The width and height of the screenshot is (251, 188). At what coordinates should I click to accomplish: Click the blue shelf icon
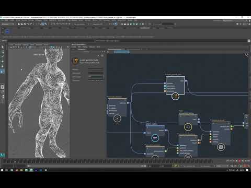click(7, 31)
